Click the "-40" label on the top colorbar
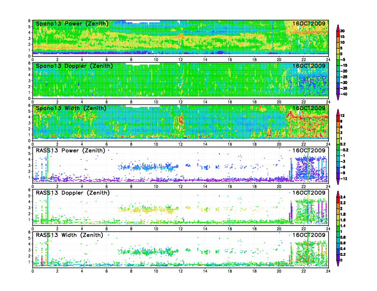Viewport: 377px width, 291px height. click(344, 94)
